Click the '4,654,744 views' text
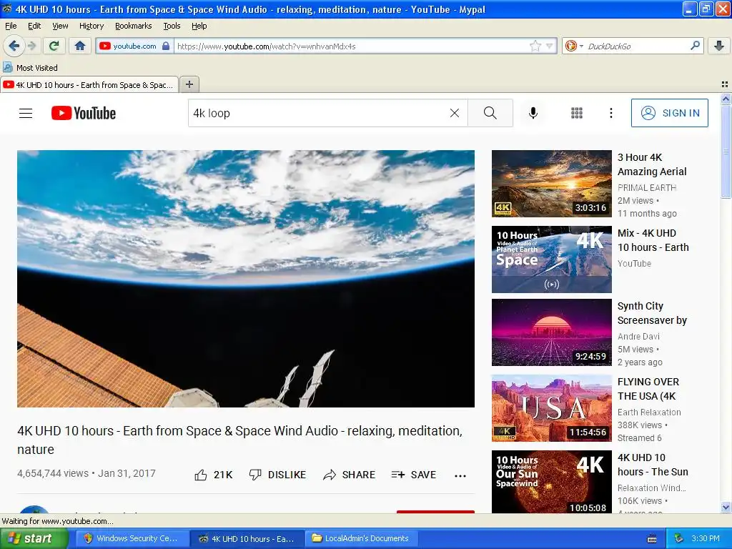 coord(53,473)
